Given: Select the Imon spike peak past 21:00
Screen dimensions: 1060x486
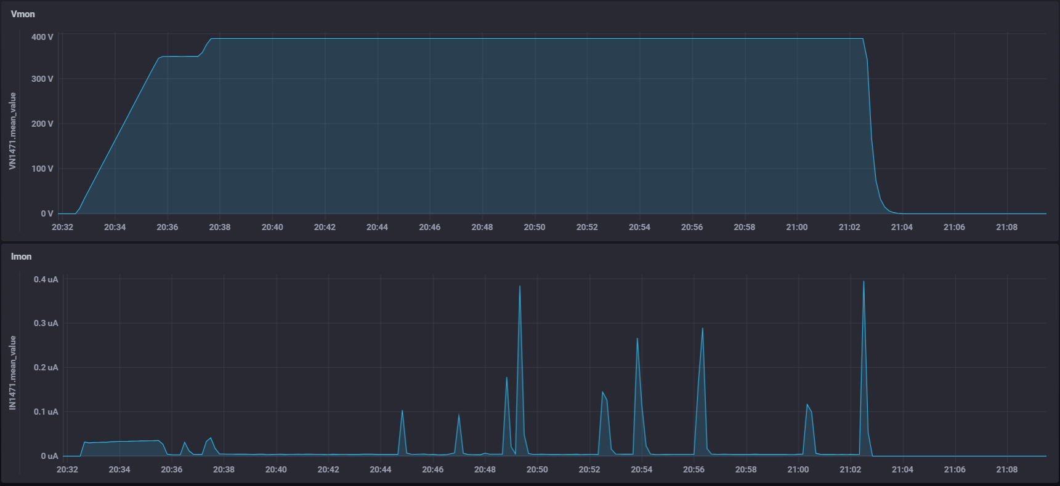Looking at the screenshot, I should 807,404.
